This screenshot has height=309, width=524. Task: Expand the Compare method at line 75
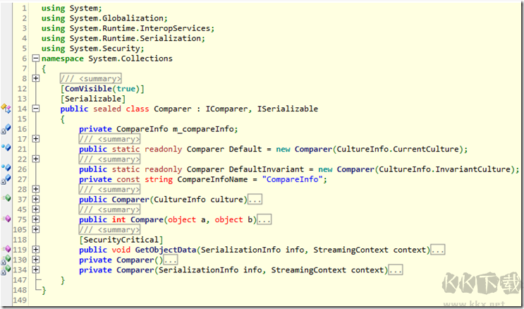(x=35, y=219)
